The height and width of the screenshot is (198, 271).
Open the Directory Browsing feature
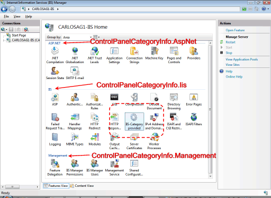coord(174,101)
